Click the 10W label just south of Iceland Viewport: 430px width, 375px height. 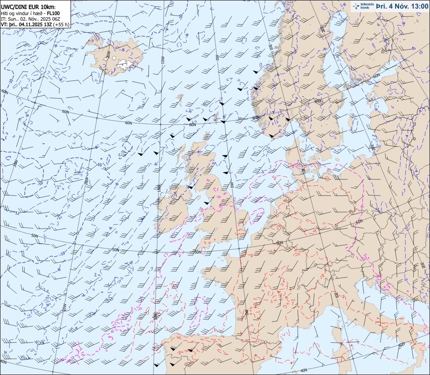point(163,60)
